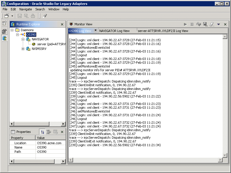Switch to OS390 Log View tab
Image resolution: width=231 pixels, height=173 pixels.
pos(80,31)
